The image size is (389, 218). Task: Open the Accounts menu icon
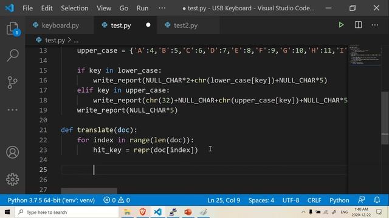pos(12,152)
